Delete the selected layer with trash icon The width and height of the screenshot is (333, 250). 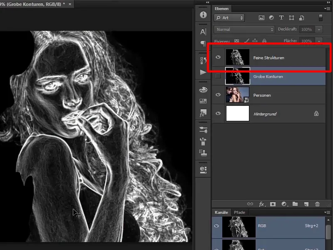tap(317, 204)
